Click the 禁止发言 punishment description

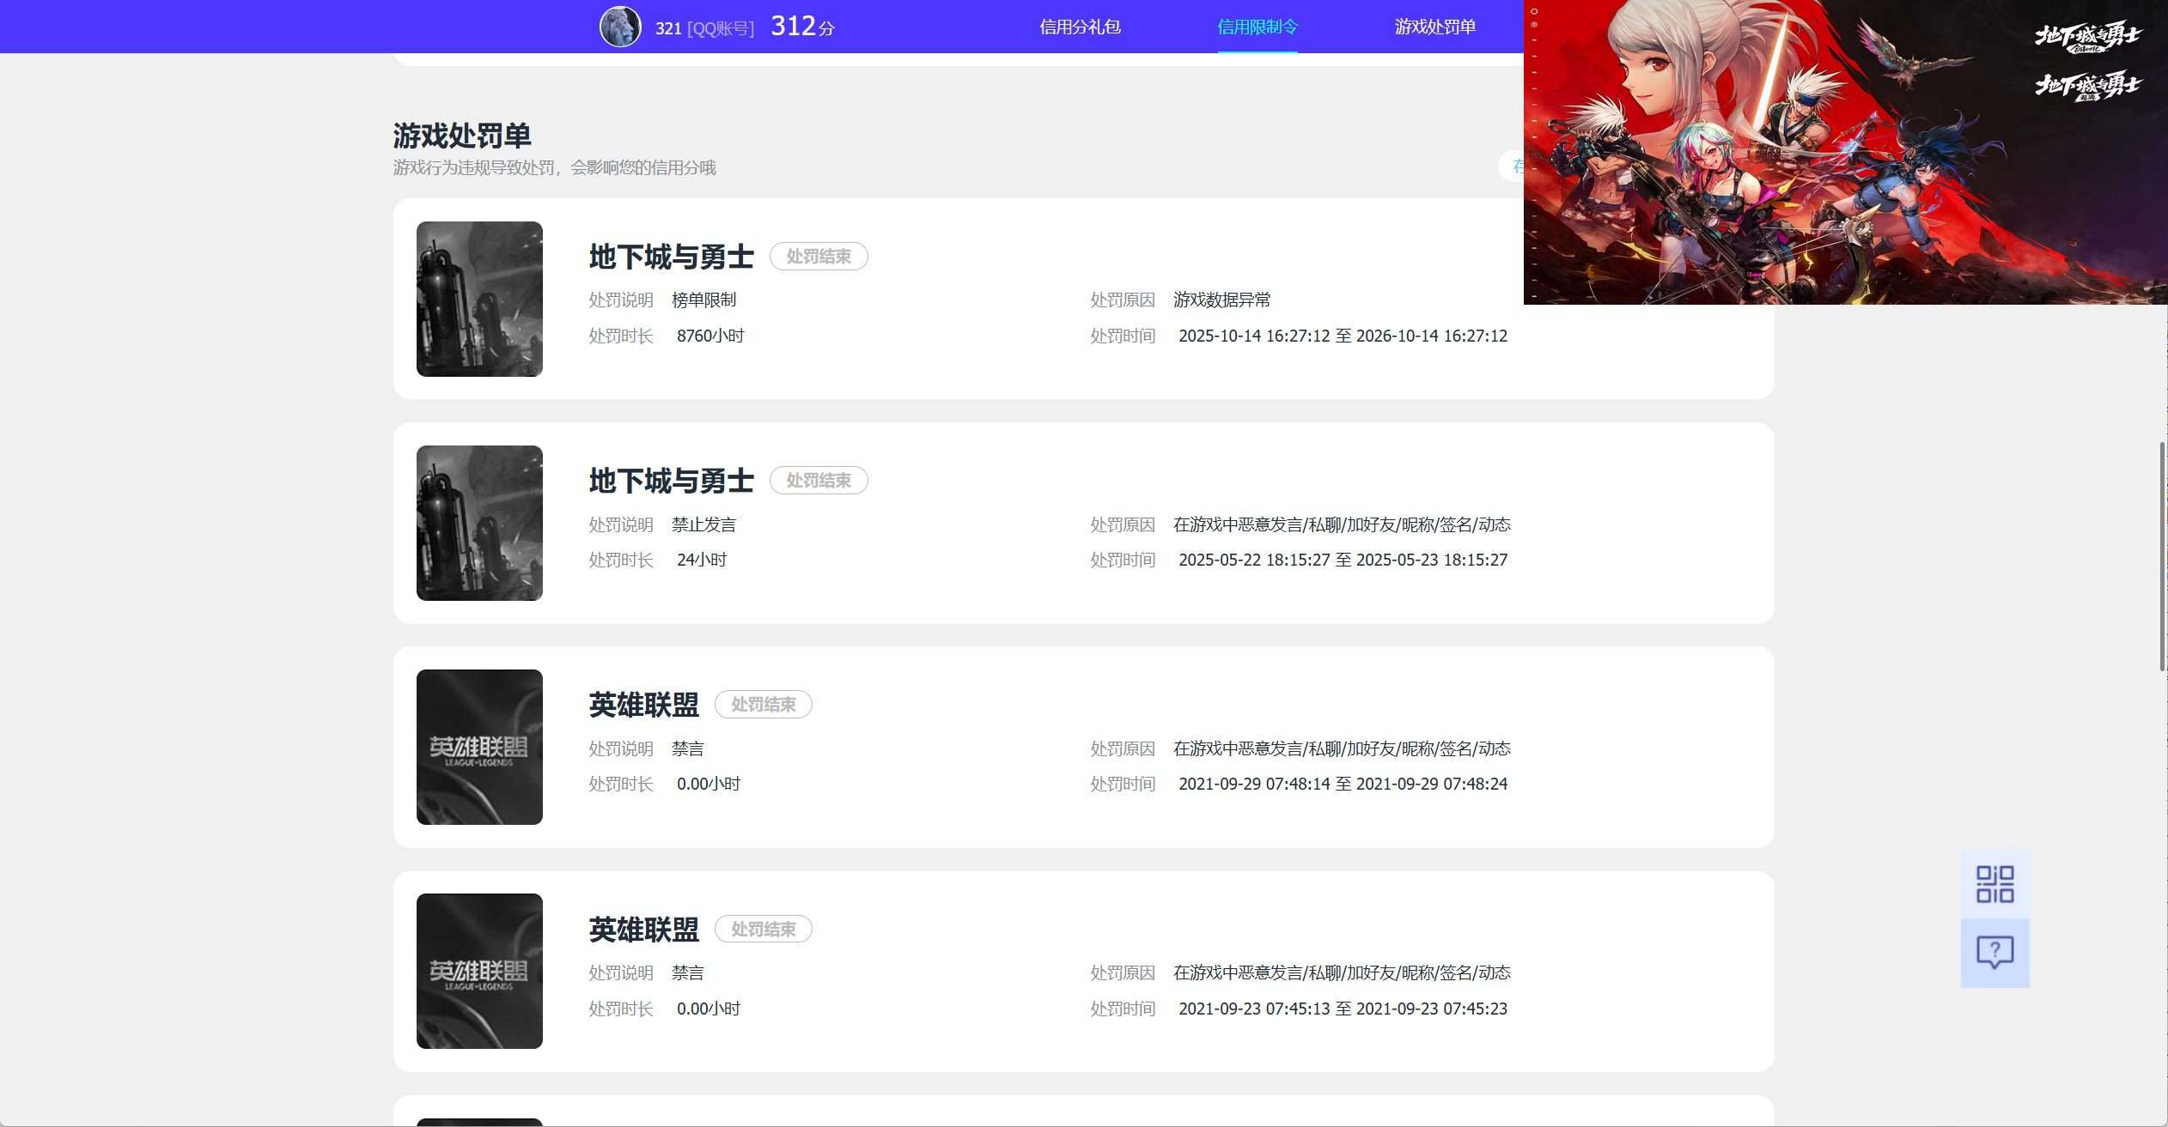tap(703, 524)
